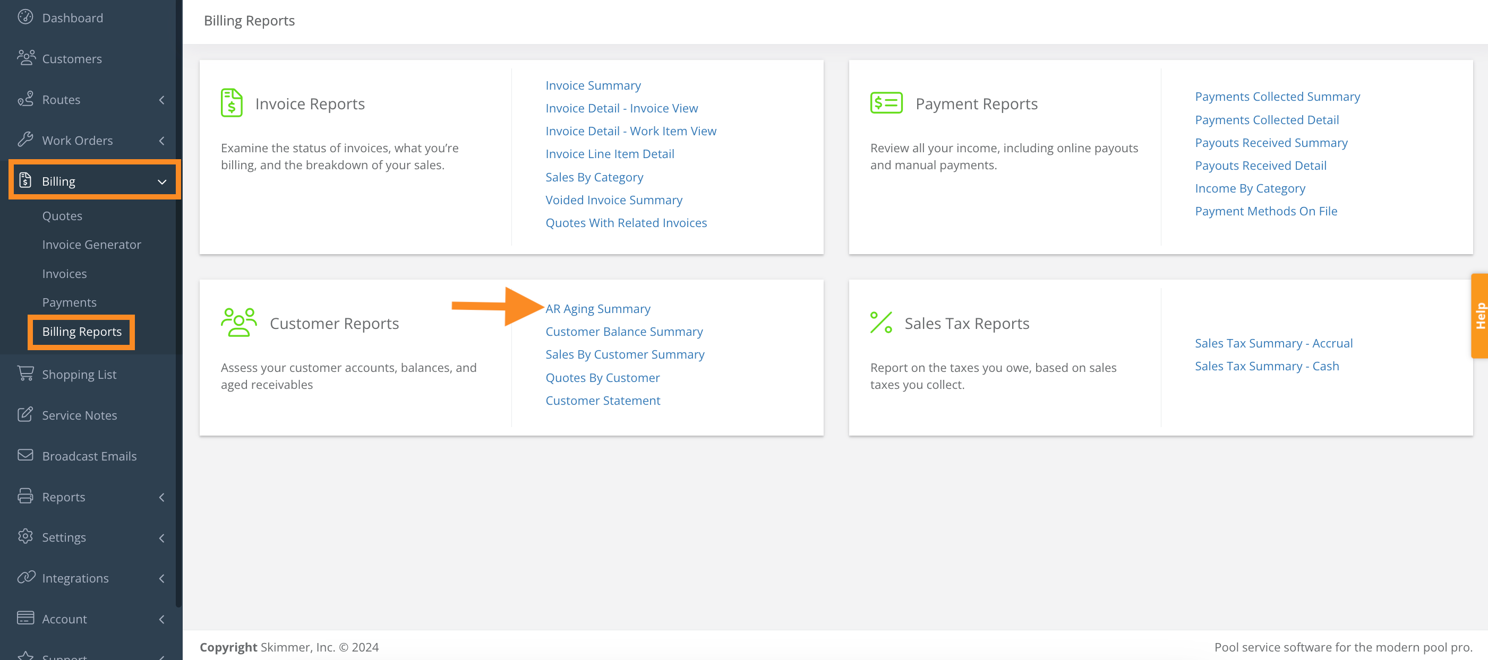Open Income By Category report
1488x660 pixels.
(1250, 188)
